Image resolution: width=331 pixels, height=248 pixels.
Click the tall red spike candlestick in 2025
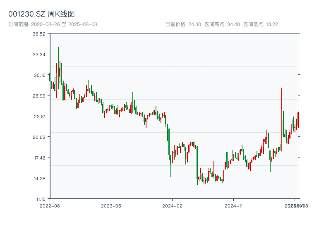282,107
